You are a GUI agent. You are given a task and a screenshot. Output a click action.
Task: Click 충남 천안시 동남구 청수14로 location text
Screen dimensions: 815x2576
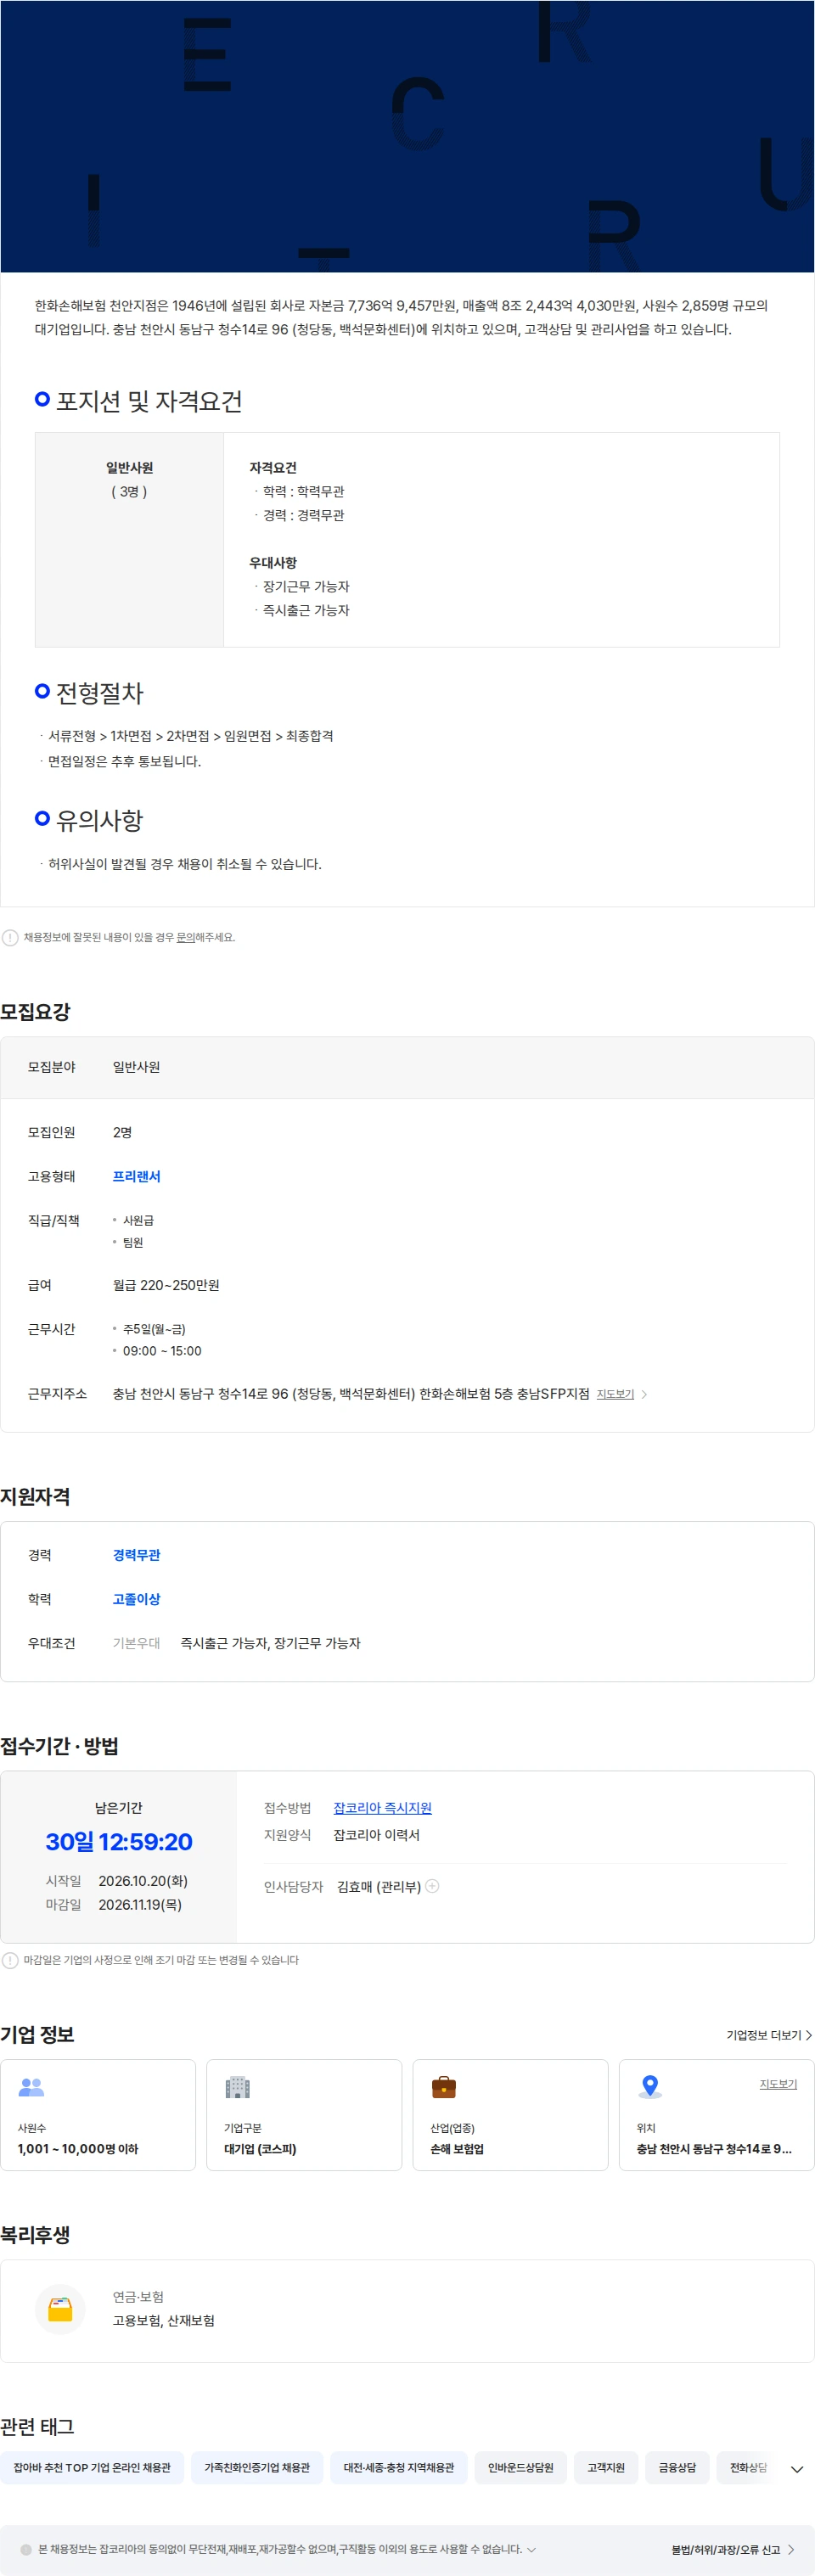click(x=714, y=2149)
